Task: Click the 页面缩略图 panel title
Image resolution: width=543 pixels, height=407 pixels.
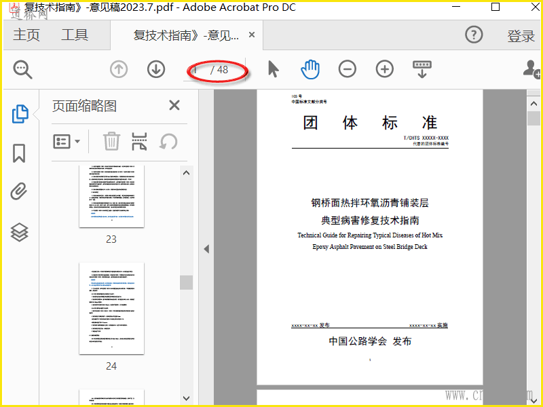Action: 84,106
